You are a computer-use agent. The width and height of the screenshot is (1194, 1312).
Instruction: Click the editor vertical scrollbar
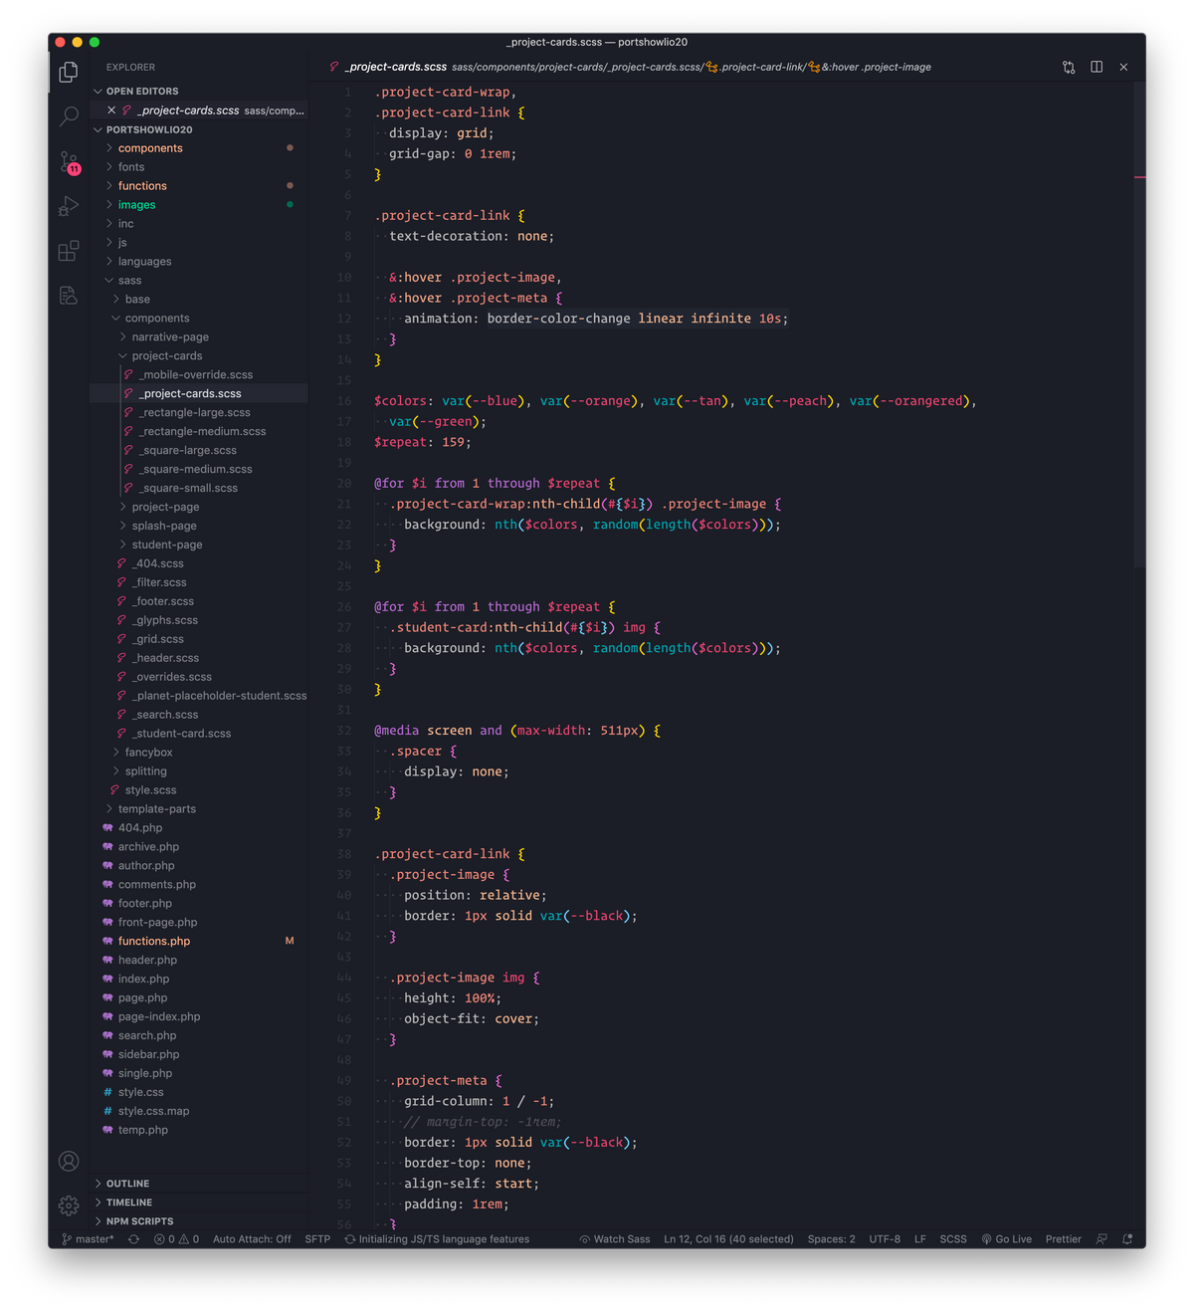click(1139, 325)
